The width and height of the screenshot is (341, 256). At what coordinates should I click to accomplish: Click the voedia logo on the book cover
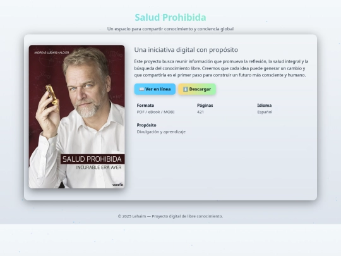117,185
